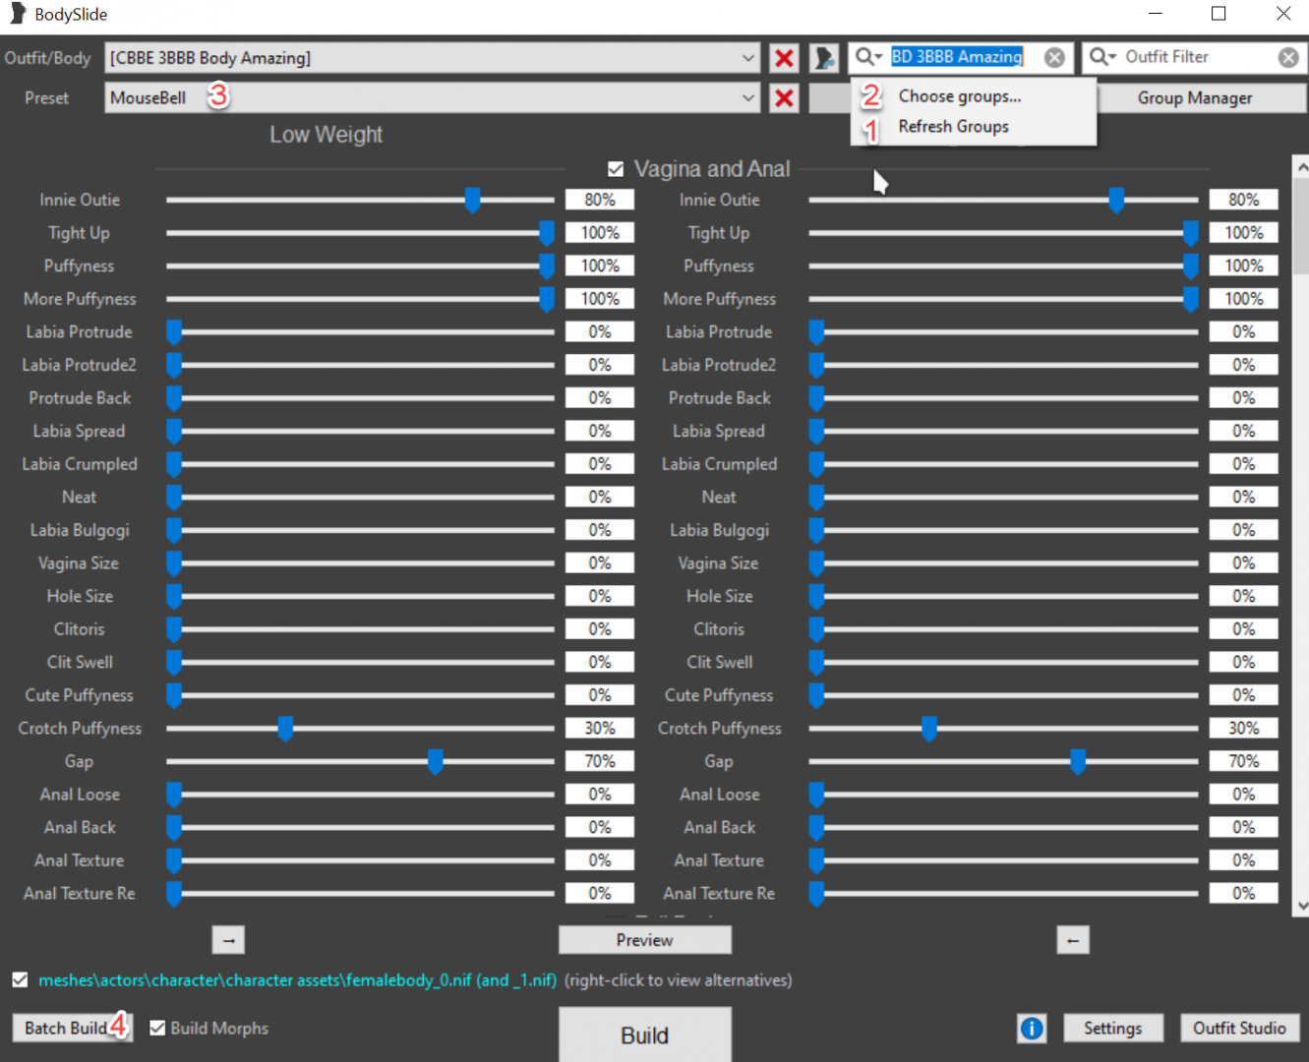1309x1062 pixels.
Task: Click the low weight Gap slider handle
Action: coord(435,761)
